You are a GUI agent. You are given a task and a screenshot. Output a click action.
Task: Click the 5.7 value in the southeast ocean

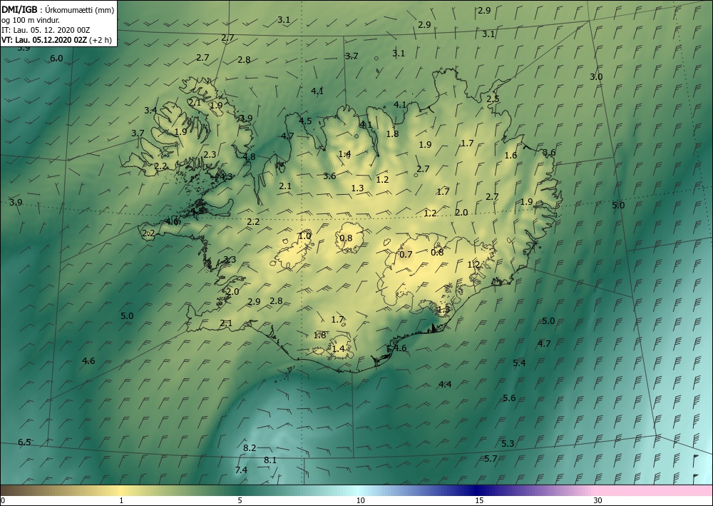point(491,459)
